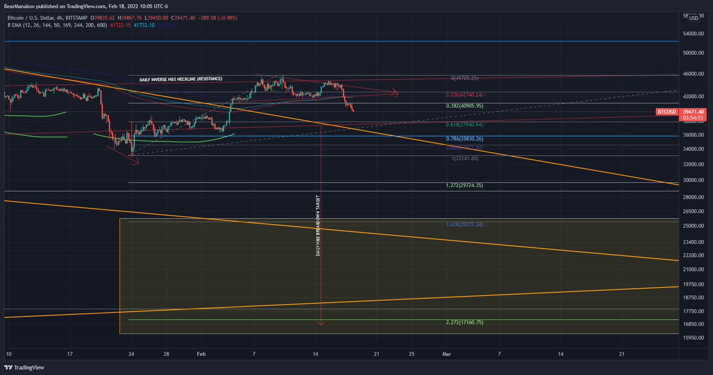Click the TradingView logo in the footer
The image size is (713, 375).
coord(24,367)
